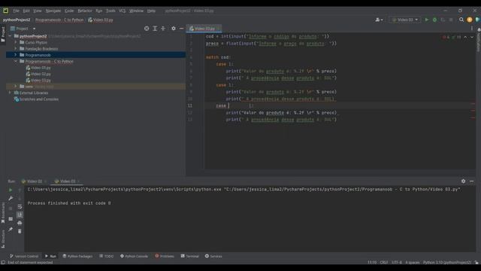Open the Services tool window
Image resolution: width=481 pixels, height=271 pixels.
coord(213,256)
